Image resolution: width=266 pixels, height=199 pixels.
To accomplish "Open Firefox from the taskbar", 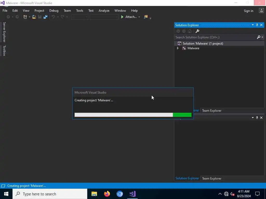I will (107, 194).
